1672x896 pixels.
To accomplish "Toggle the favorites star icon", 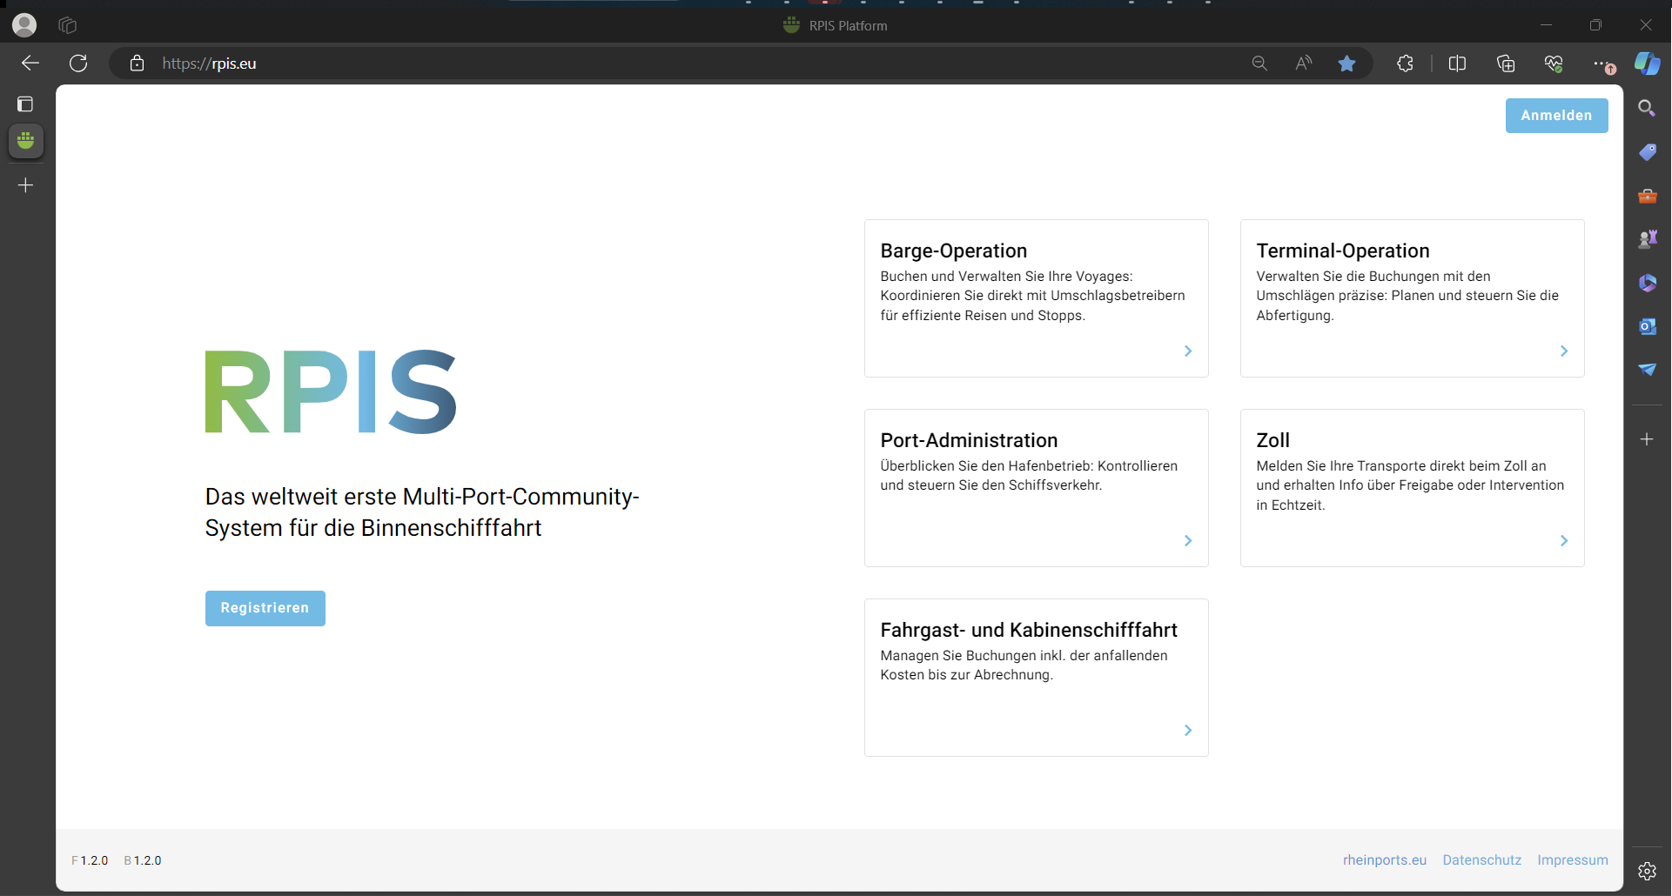I will (1346, 64).
